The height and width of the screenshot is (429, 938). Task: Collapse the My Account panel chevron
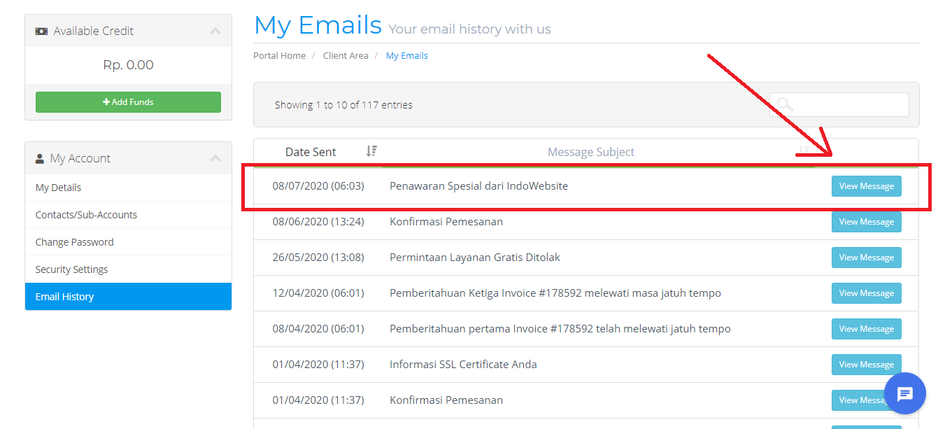coord(215,158)
